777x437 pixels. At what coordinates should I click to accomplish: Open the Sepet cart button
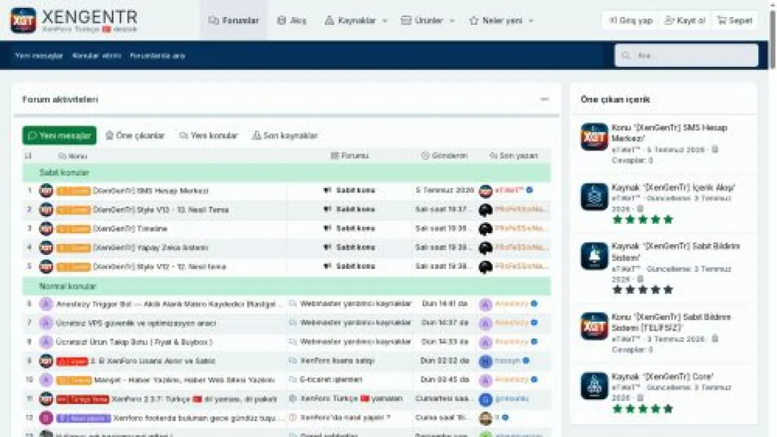(x=735, y=20)
